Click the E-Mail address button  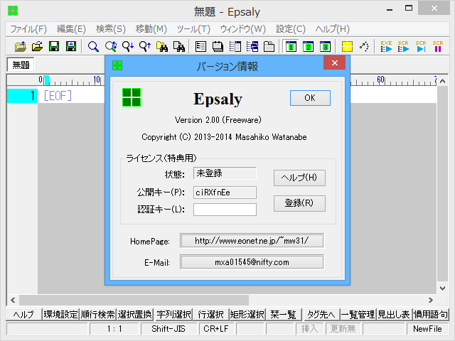[252, 262]
